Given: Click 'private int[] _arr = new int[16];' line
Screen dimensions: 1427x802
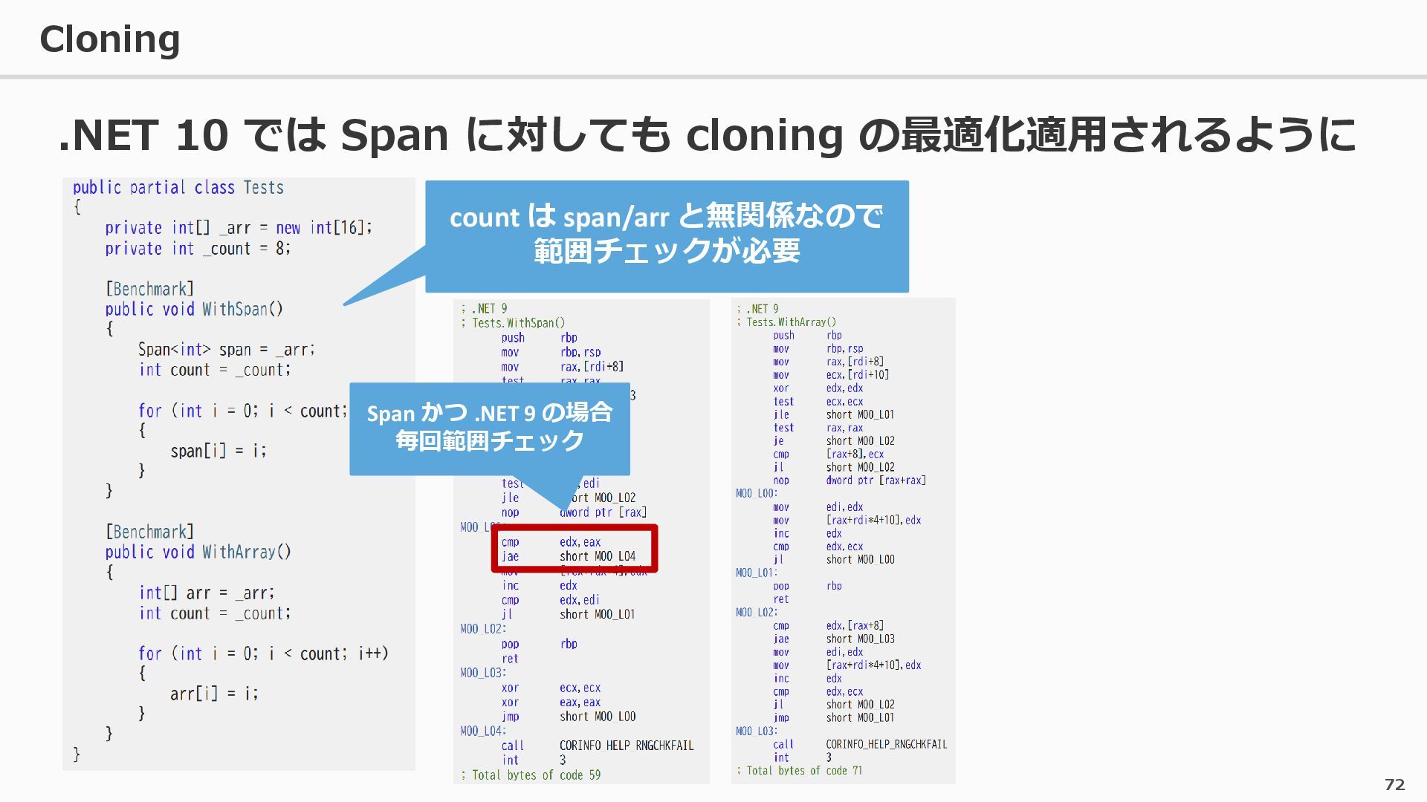Looking at the screenshot, I should tap(238, 228).
